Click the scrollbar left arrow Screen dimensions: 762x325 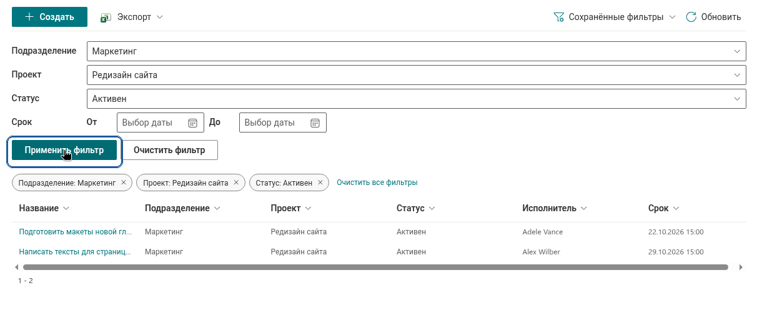[x=16, y=267]
